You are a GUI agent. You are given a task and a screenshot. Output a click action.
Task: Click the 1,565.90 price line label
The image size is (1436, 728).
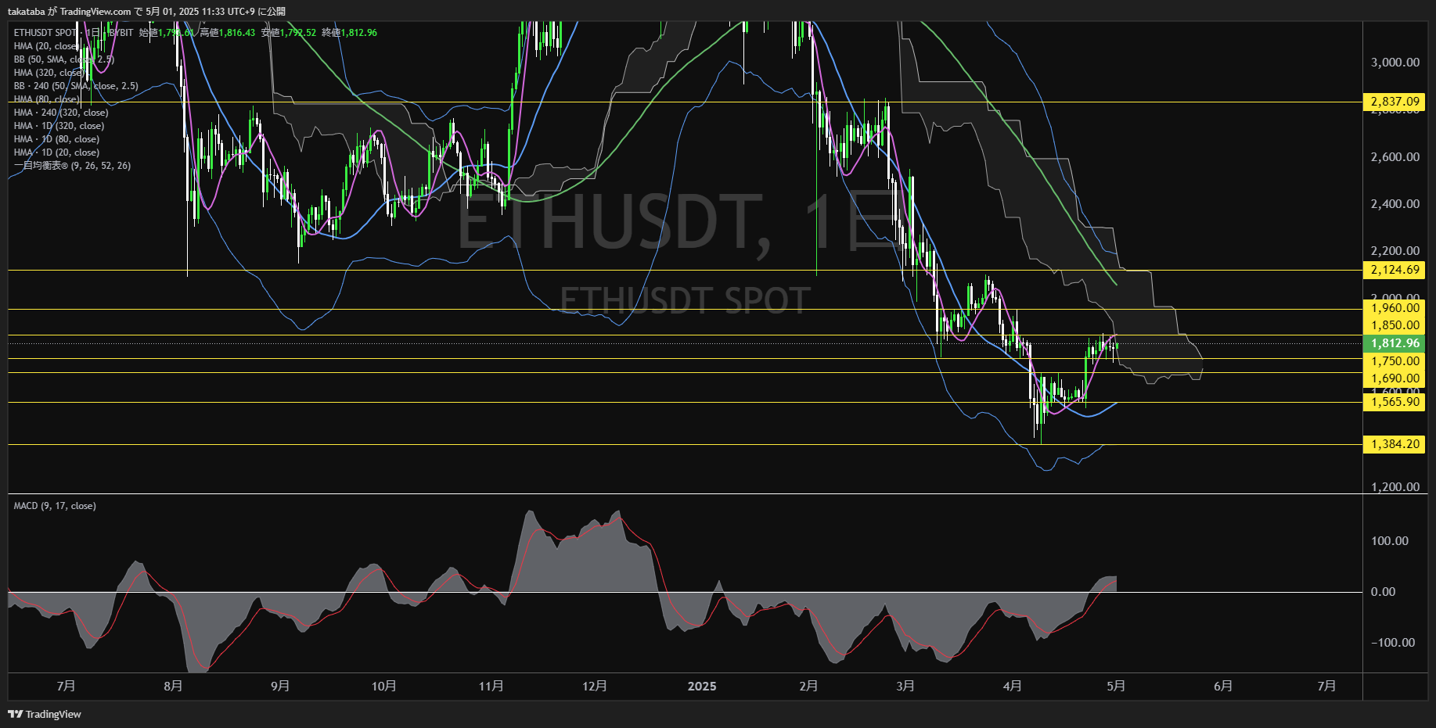click(x=1395, y=402)
